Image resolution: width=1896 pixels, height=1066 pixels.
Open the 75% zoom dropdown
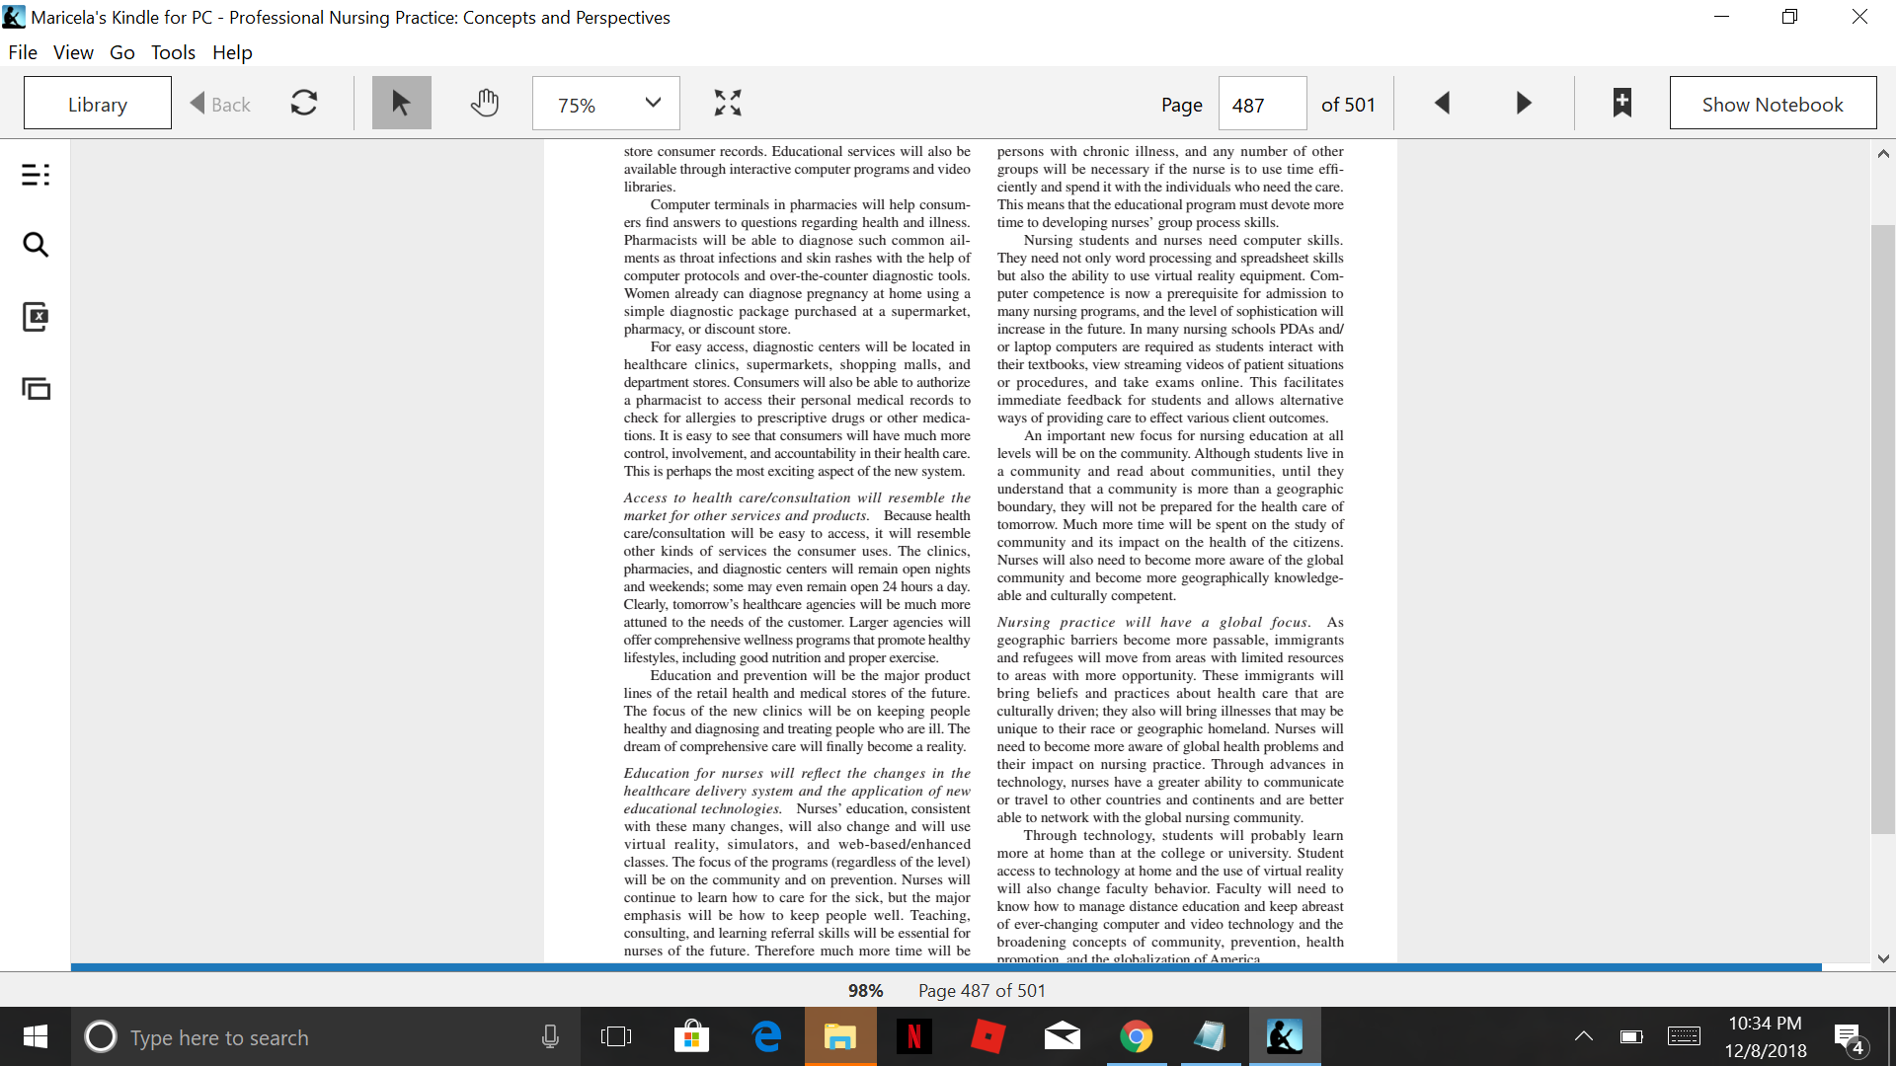tap(605, 103)
